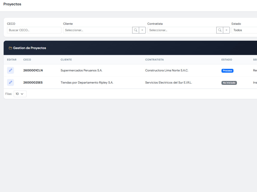Click contractor Servicios Electricos del Sur E.I.R.L.
This screenshot has width=257, height=192.
169,82
